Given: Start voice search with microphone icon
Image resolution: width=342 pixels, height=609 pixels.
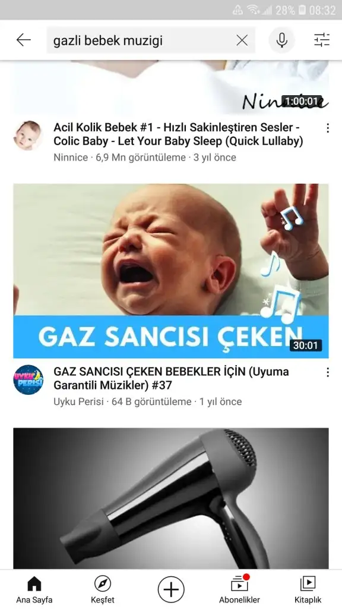Looking at the screenshot, I should [x=282, y=40].
